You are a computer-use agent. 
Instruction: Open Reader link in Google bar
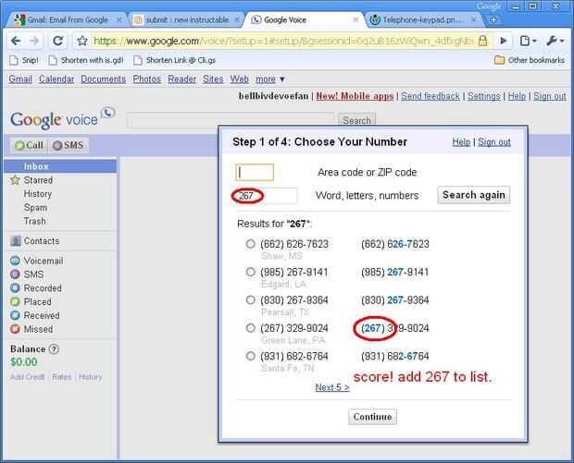pyautogui.click(x=182, y=79)
